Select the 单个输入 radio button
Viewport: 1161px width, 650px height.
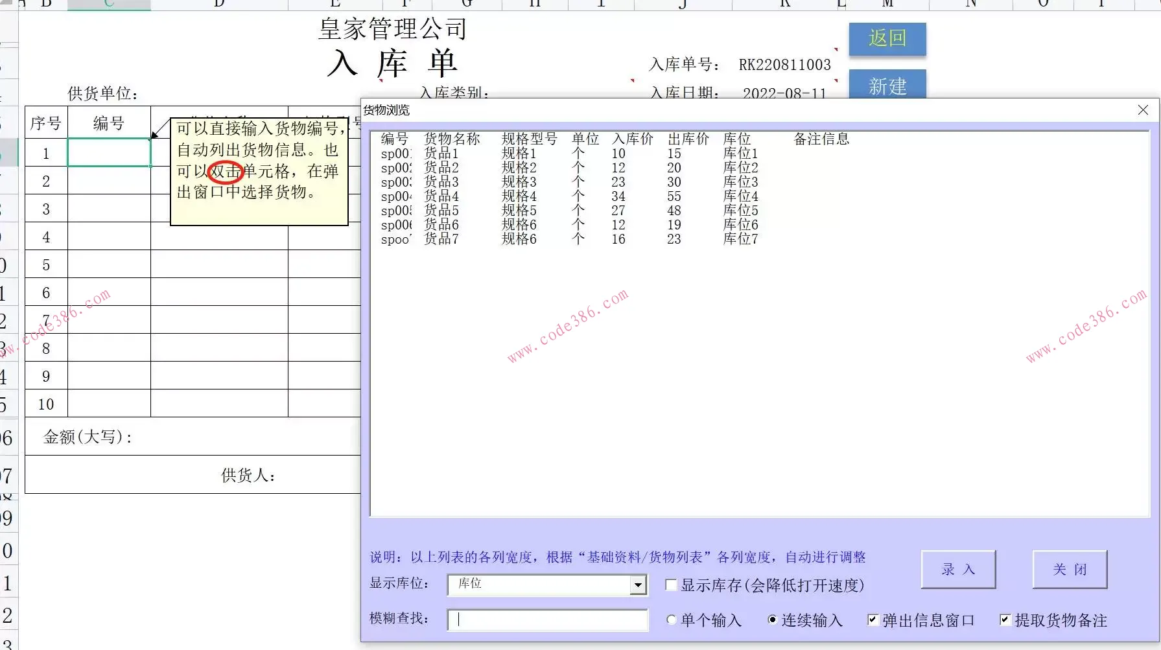[x=671, y=620]
